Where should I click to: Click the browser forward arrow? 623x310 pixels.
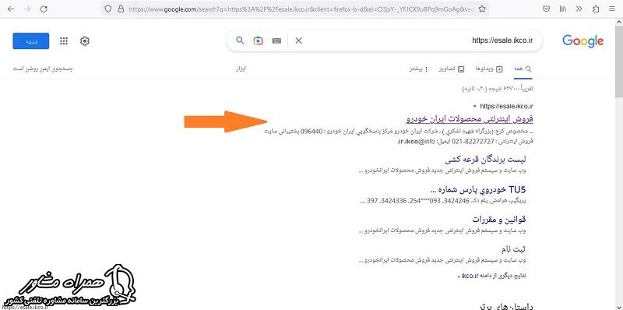point(27,9)
